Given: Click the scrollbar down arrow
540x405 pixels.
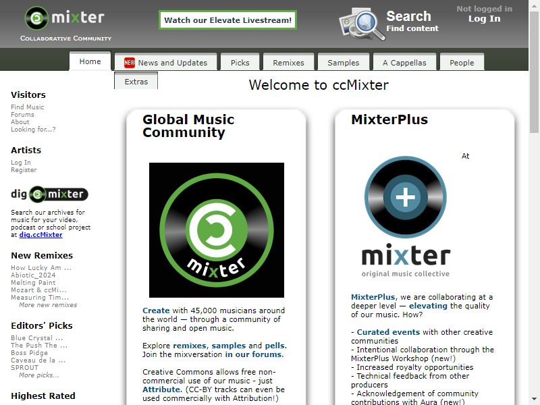Looking at the screenshot, I should click(534, 400).
